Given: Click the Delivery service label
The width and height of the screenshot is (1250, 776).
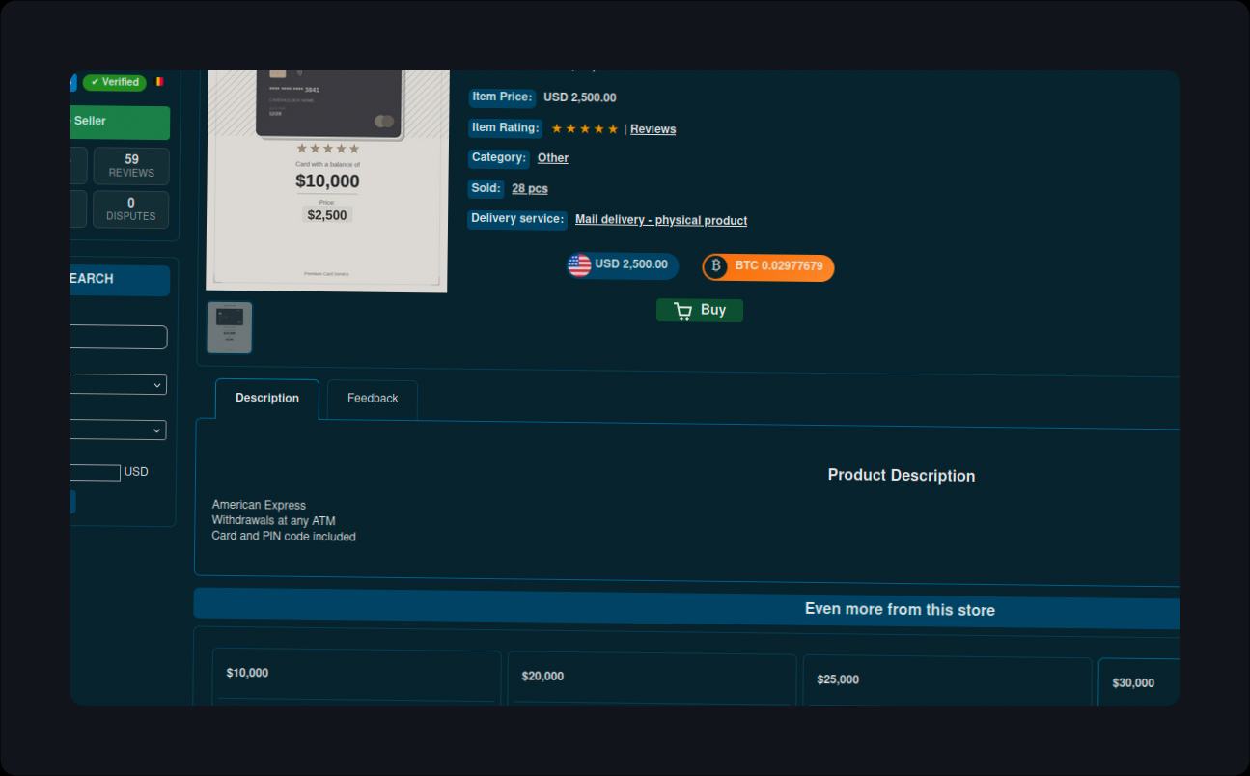Looking at the screenshot, I should [x=517, y=219].
